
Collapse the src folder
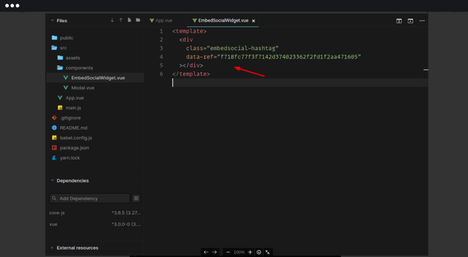pos(63,48)
